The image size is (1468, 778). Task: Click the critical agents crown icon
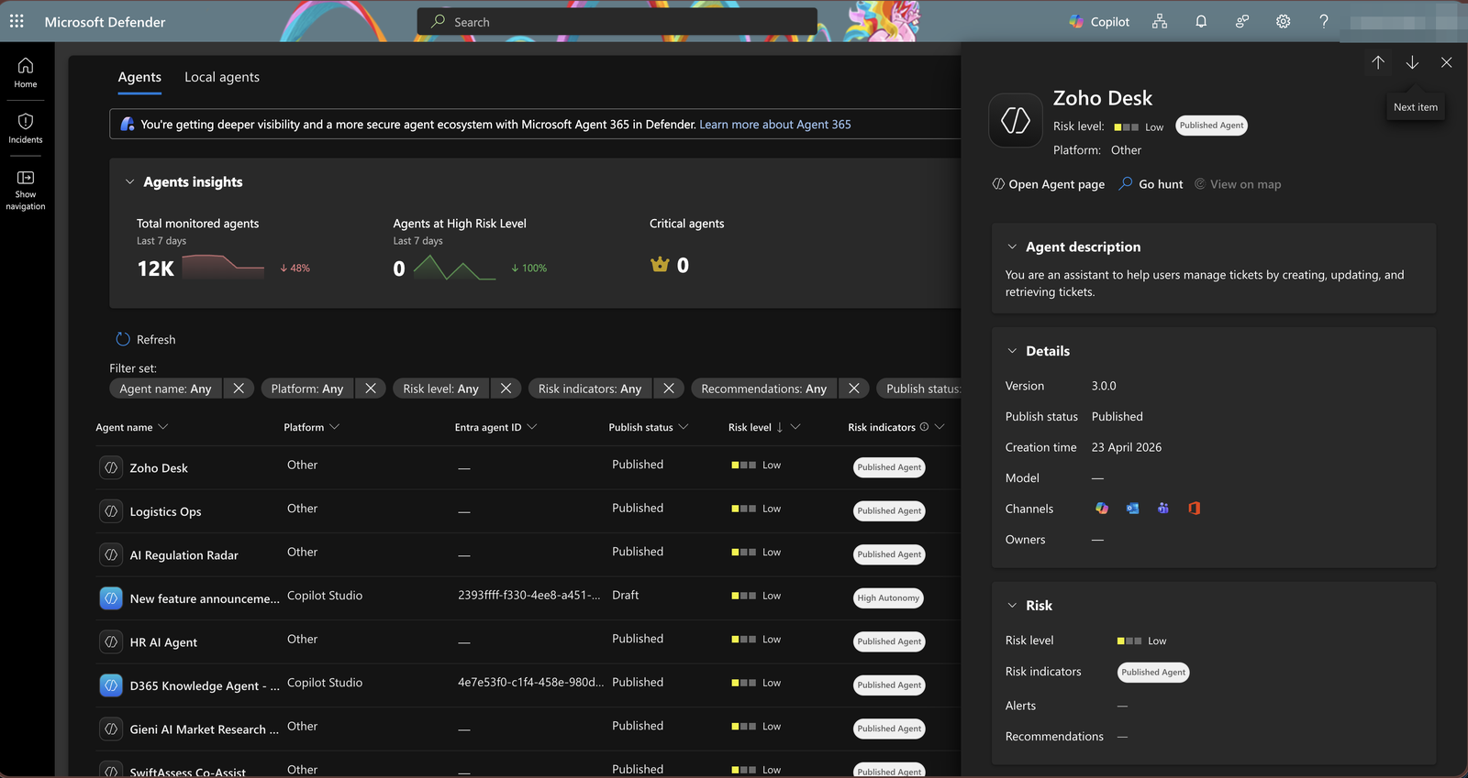[660, 265]
